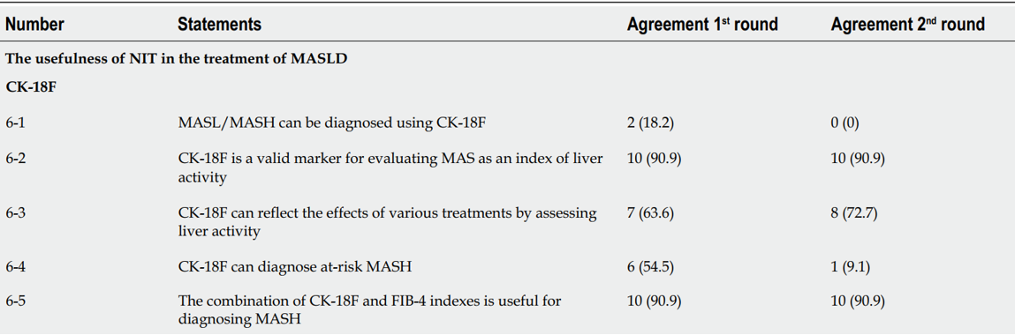
Task: Select the Agreement 2nd round header
Action: (908, 25)
